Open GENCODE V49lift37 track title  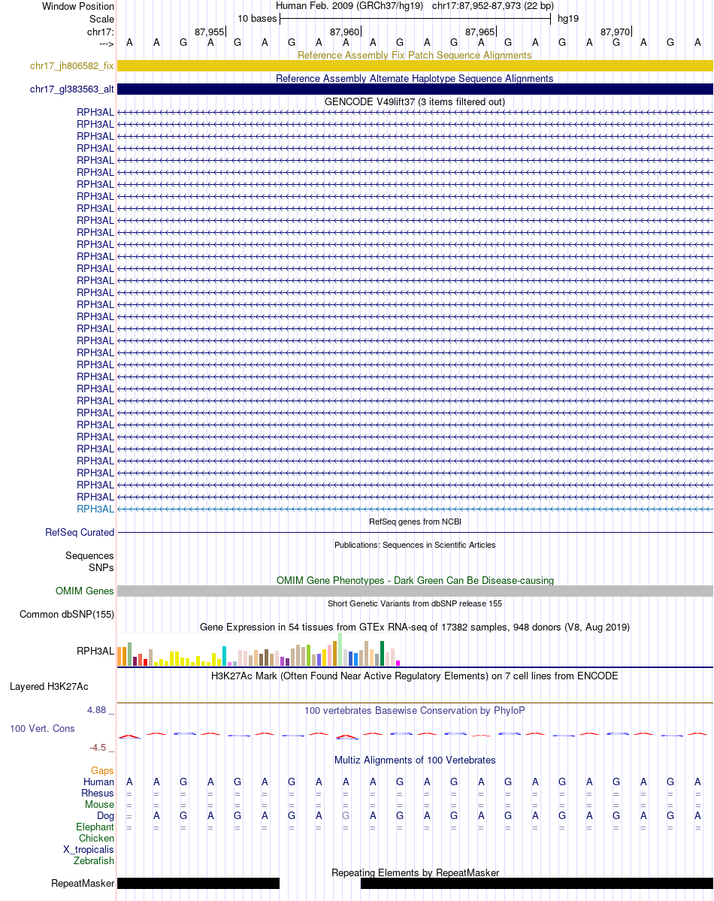click(x=414, y=101)
